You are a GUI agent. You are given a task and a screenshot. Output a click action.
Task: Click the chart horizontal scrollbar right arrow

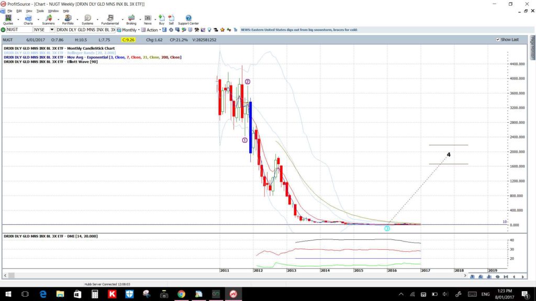(465, 275)
